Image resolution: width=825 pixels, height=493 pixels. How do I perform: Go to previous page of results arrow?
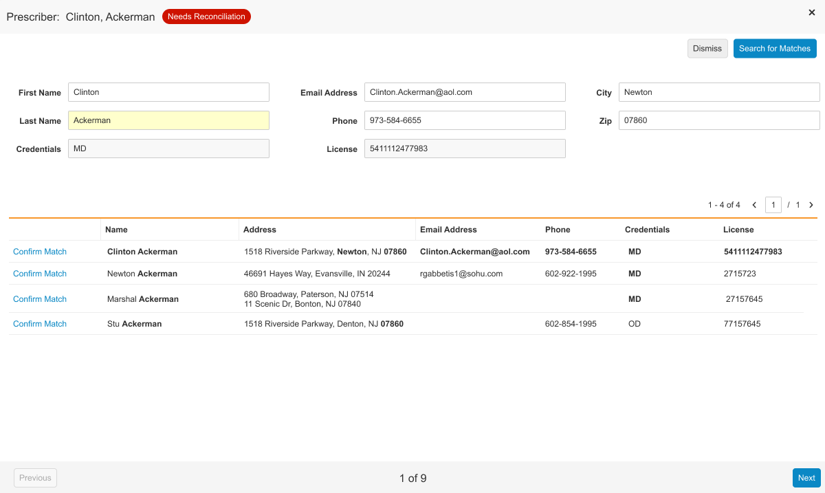coord(754,205)
